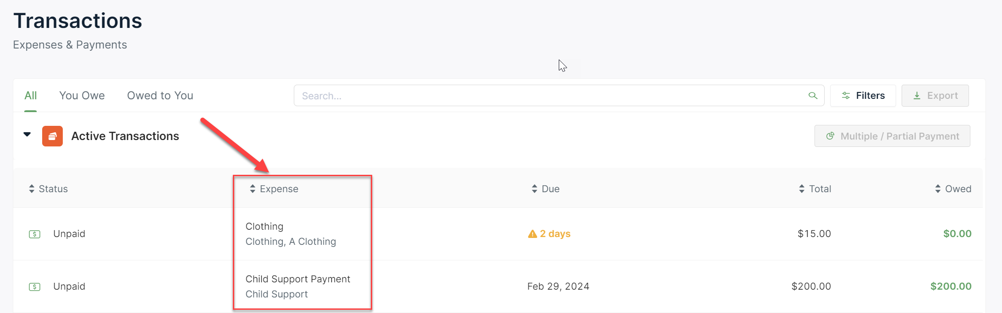Click the Export button
This screenshot has width=1002, height=313.
[935, 96]
